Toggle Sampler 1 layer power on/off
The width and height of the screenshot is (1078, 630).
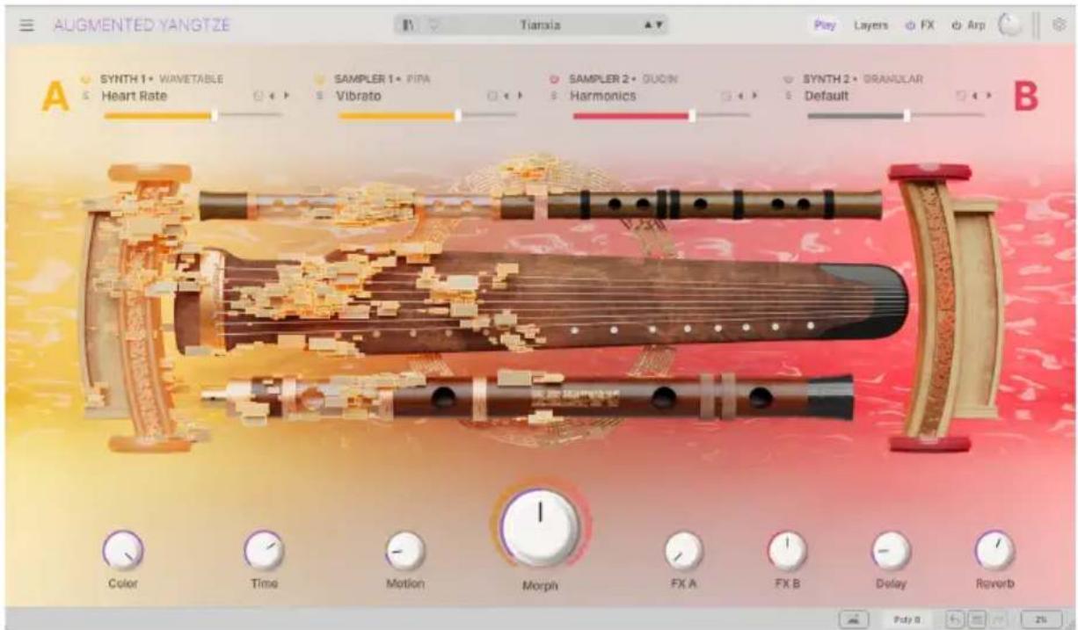(x=321, y=79)
